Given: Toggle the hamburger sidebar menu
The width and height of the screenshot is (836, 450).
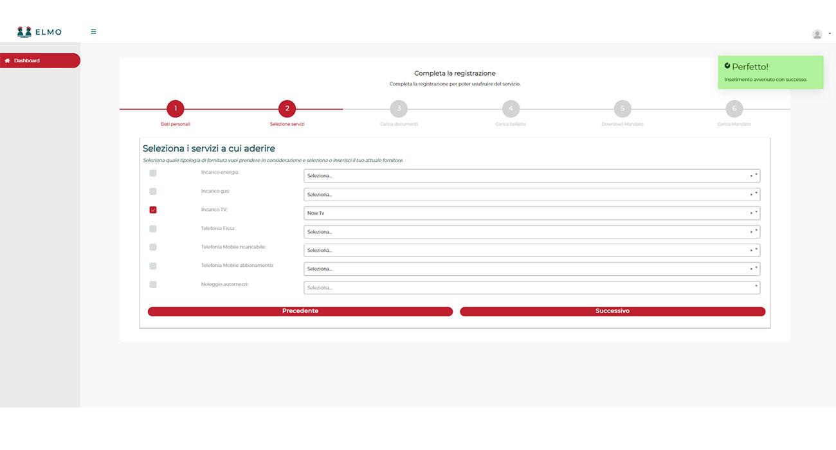Looking at the screenshot, I should coord(93,32).
